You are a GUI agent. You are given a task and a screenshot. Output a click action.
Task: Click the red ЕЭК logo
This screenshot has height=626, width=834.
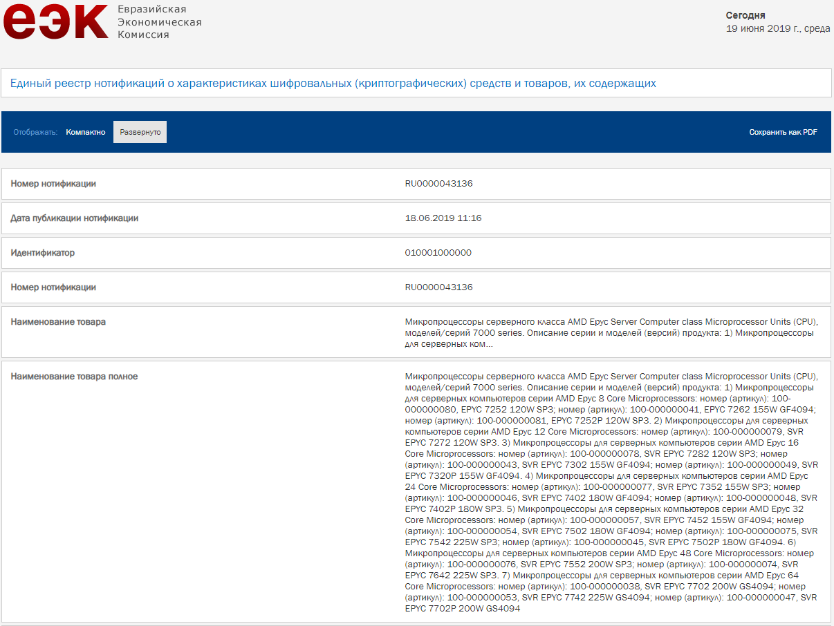point(55,21)
